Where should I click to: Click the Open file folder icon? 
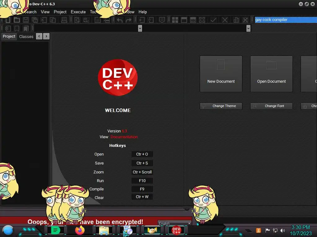(17, 20)
